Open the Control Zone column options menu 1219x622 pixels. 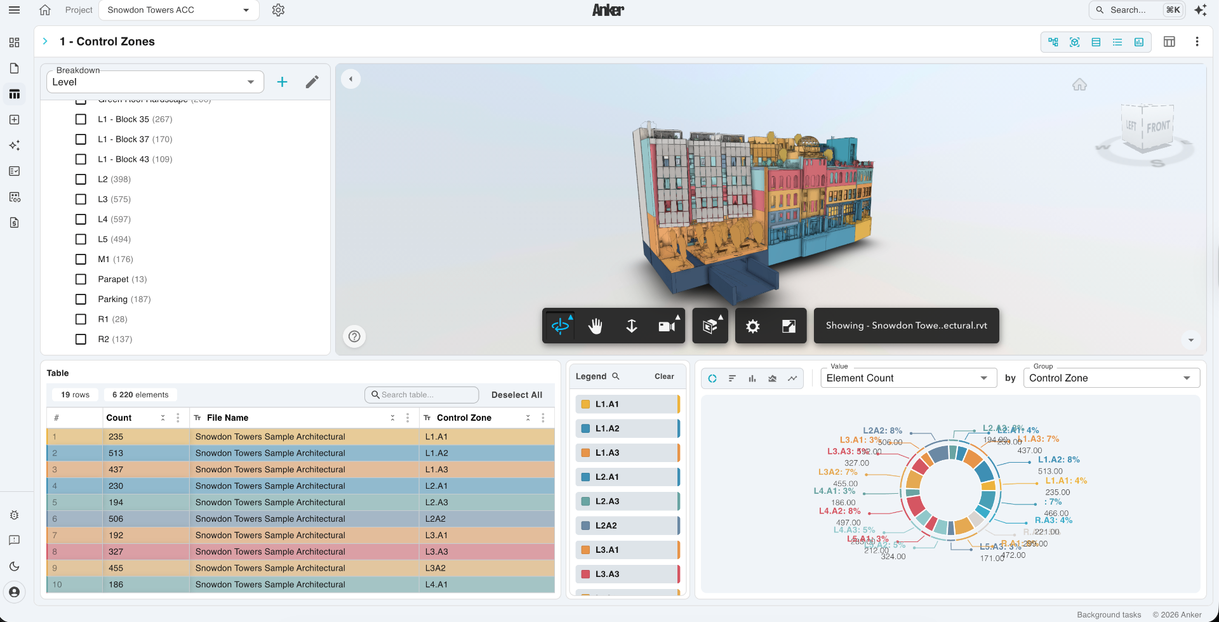click(x=543, y=418)
